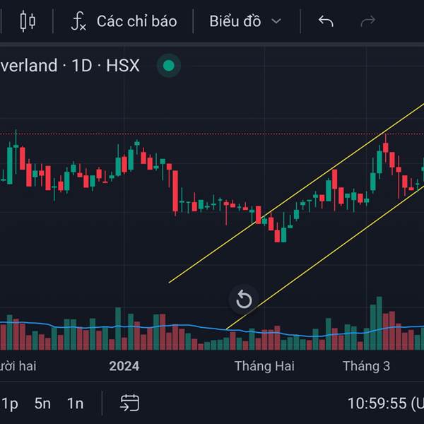Screen dimensions: 424x424
Task: Click the Tháng 3 time axis label
Action: [366, 366]
